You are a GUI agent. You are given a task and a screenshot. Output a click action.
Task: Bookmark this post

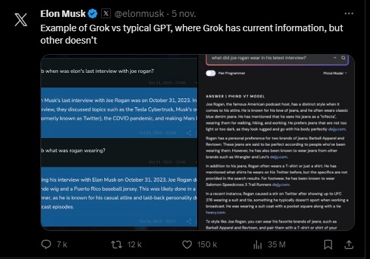tap(328, 245)
